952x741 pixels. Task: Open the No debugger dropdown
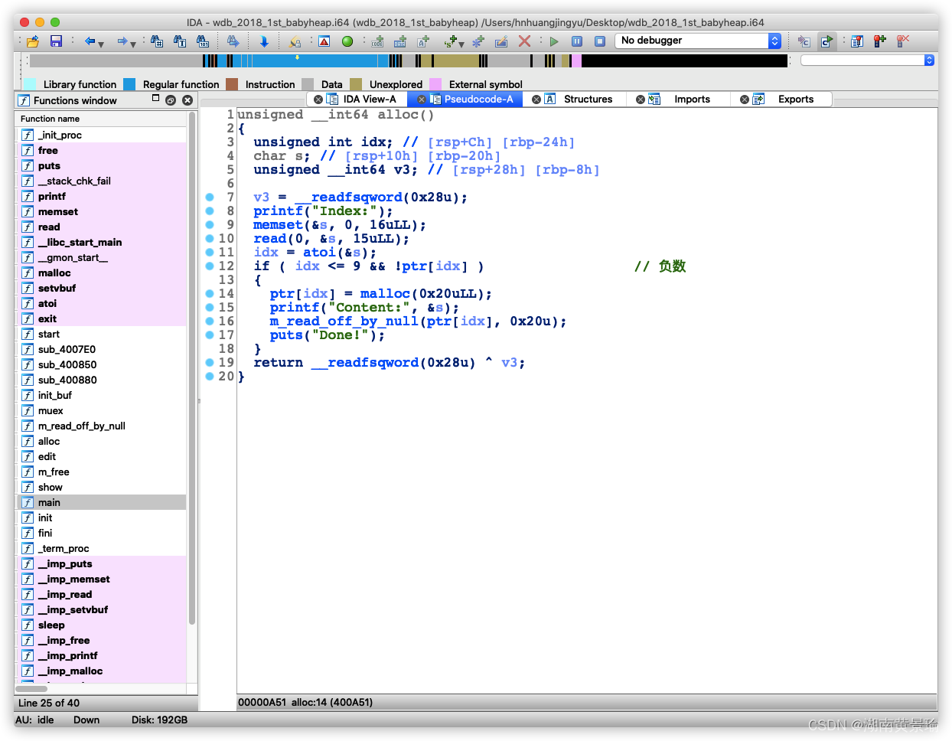(x=698, y=41)
